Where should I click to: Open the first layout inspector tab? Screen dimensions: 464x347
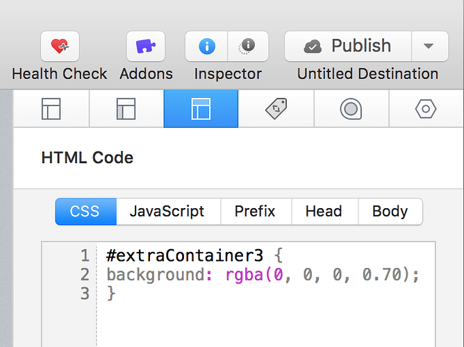coord(51,109)
